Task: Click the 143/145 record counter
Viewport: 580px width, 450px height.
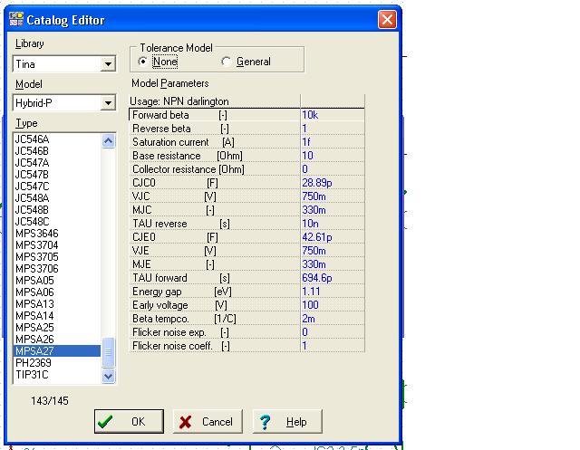Action: click(50, 400)
